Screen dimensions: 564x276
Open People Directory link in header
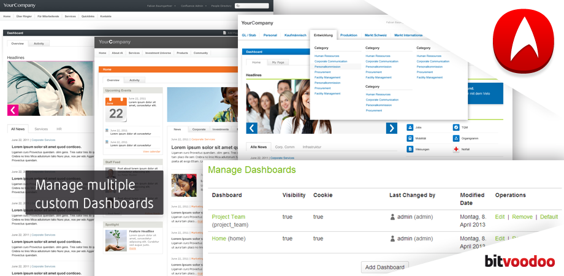[221, 6]
